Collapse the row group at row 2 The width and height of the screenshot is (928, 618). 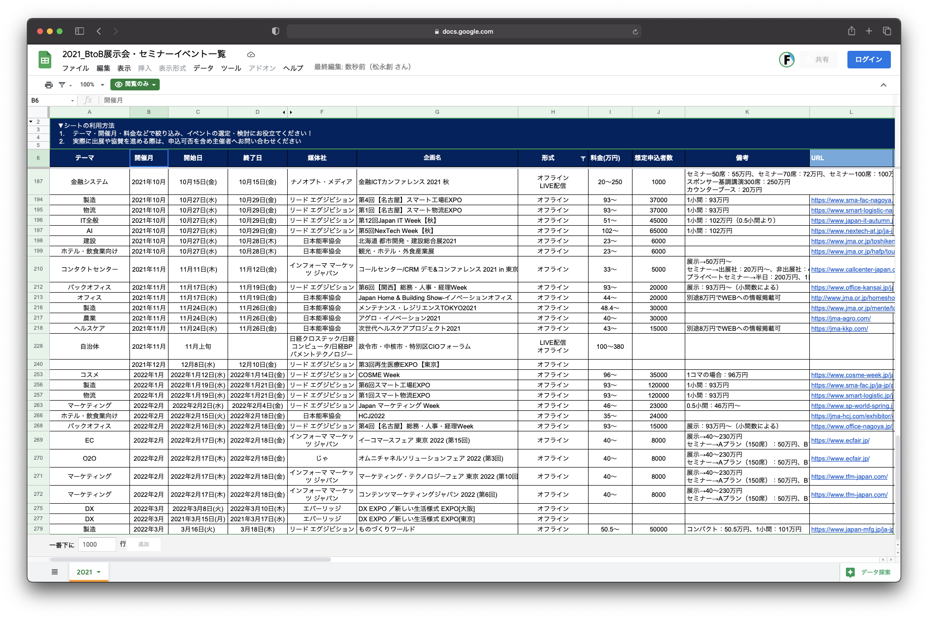31,122
